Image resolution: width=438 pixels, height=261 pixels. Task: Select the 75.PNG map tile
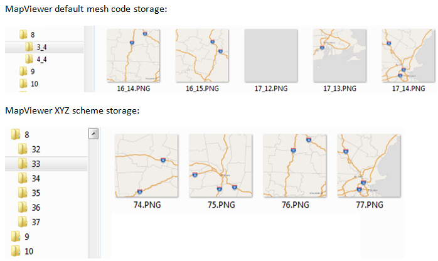220,166
